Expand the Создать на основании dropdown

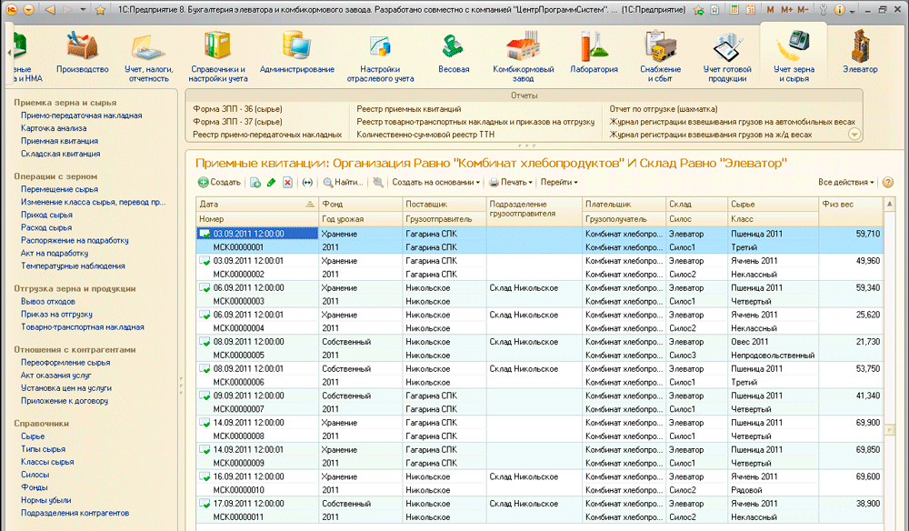click(x=436, y=183)
